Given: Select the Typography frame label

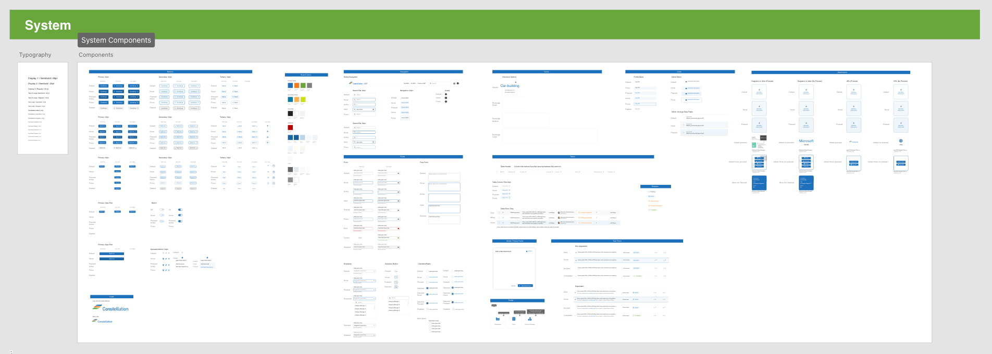Looking at the screenshot, I should coord(35,55).
